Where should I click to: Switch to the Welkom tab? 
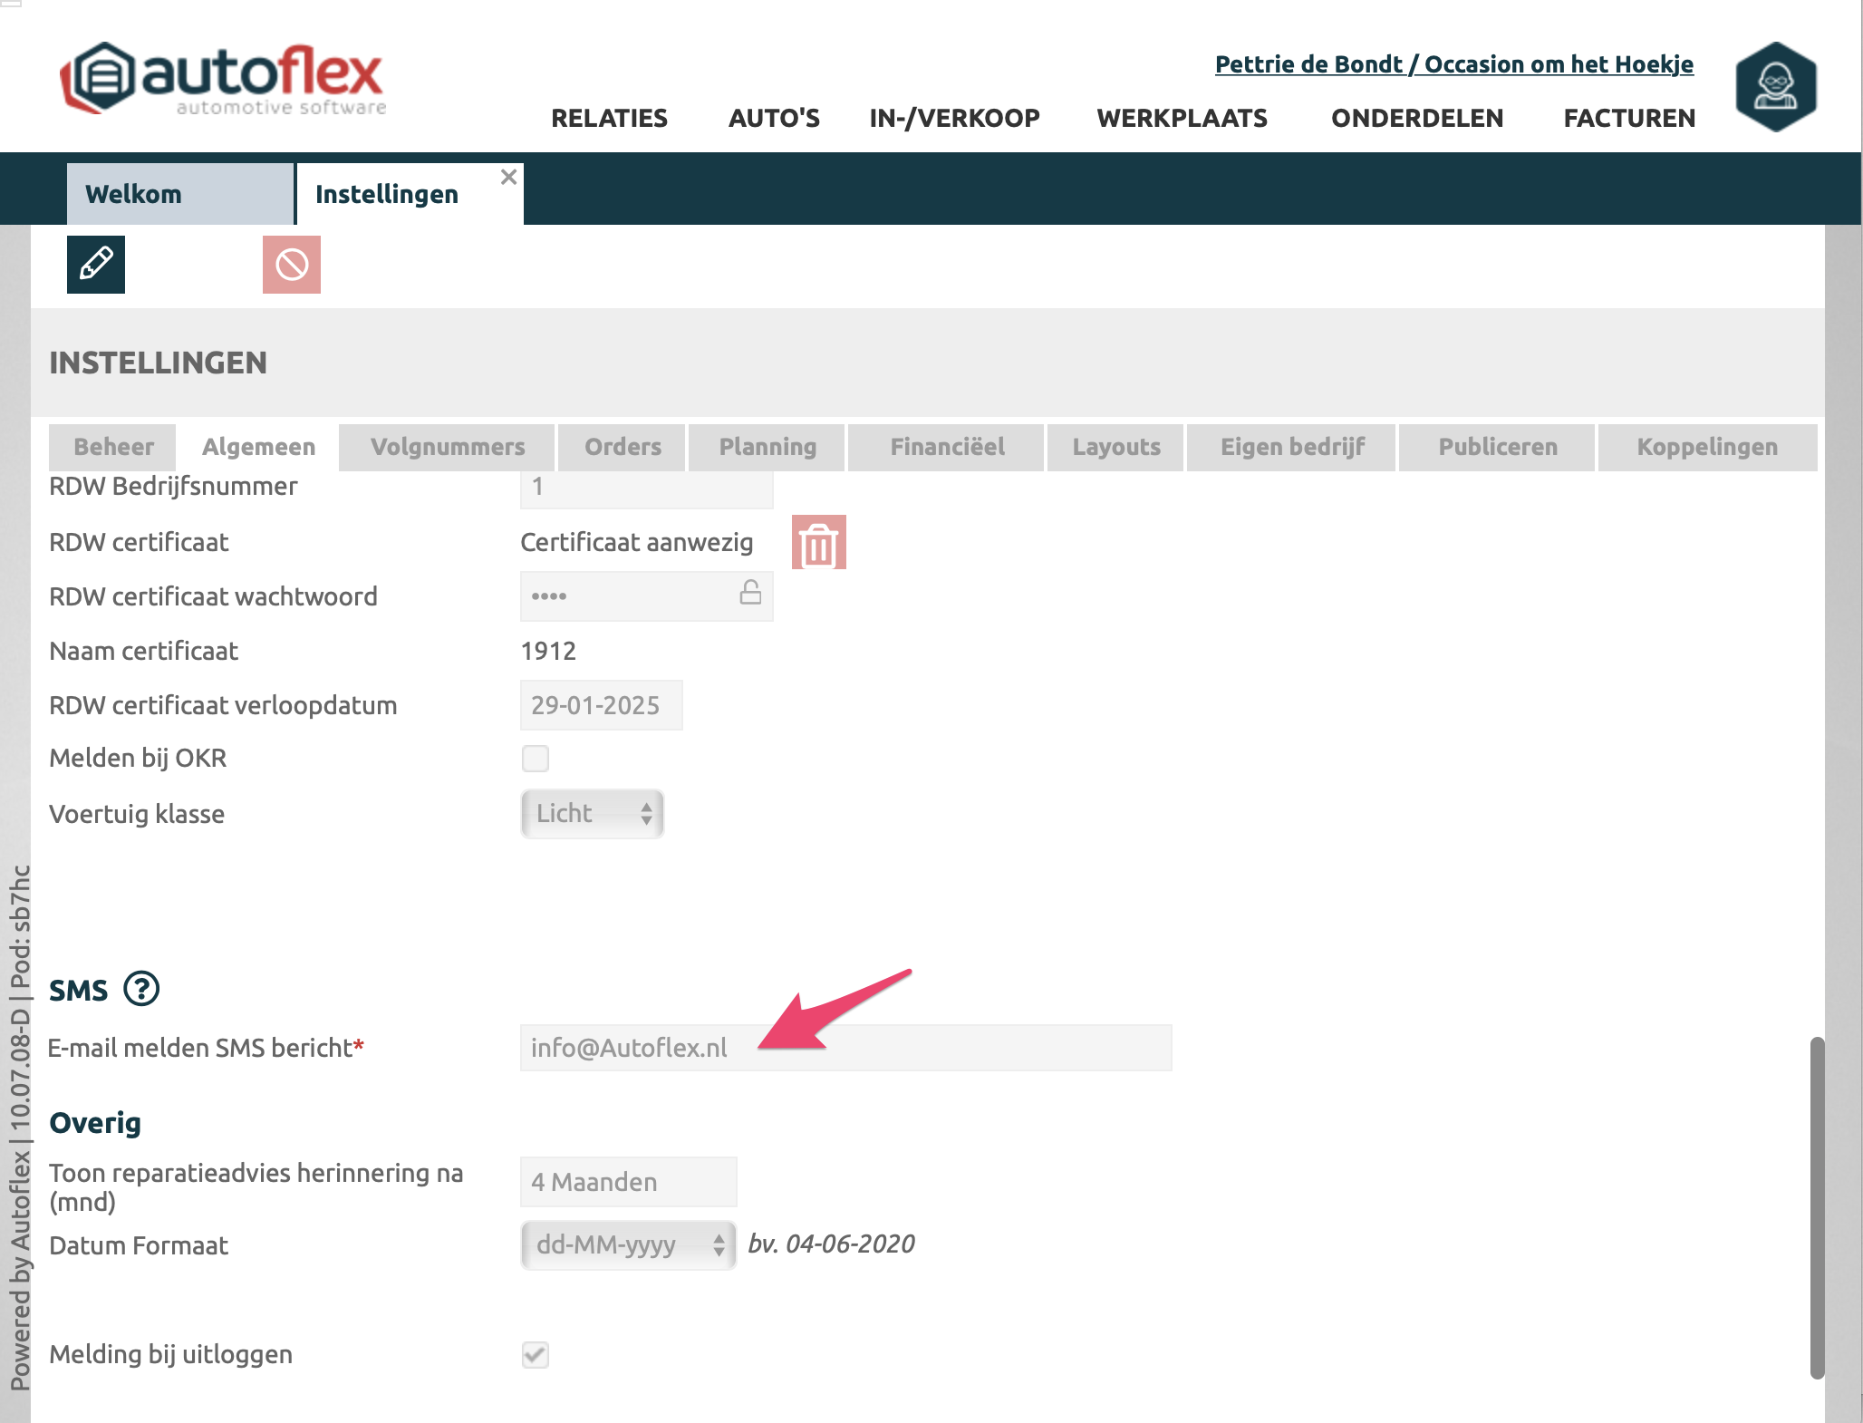coord(179,194)
